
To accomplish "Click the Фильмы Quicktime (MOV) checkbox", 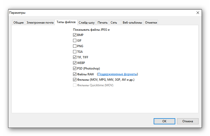I will tap(75, 85).
